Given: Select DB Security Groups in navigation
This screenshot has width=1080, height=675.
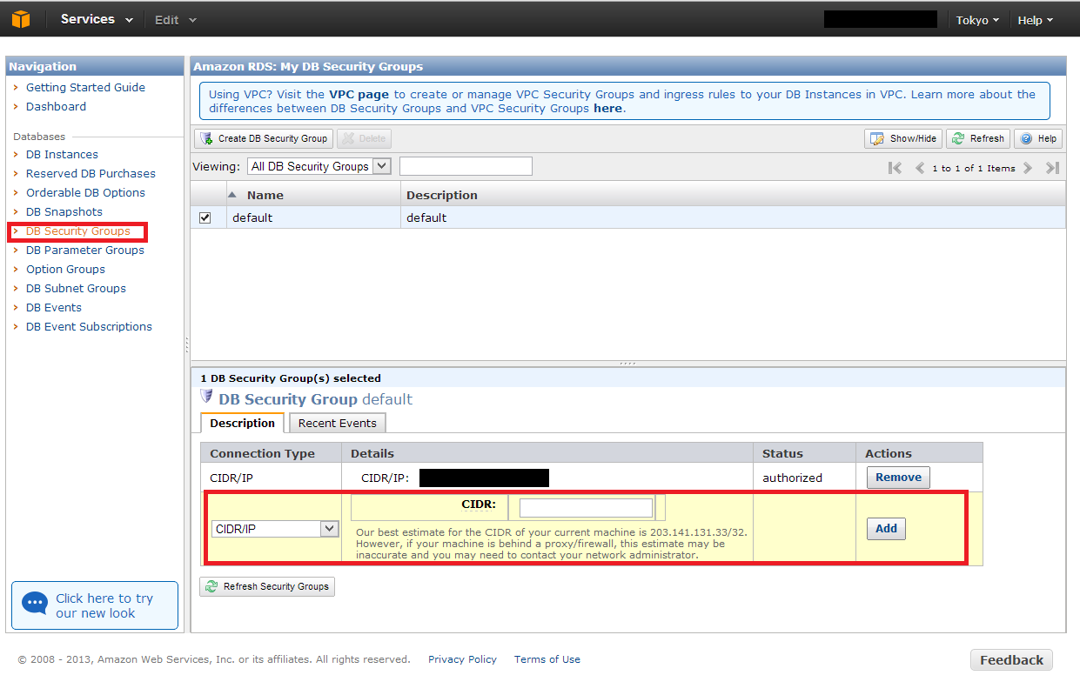Looking at the screenshot, I should point(78,231).
